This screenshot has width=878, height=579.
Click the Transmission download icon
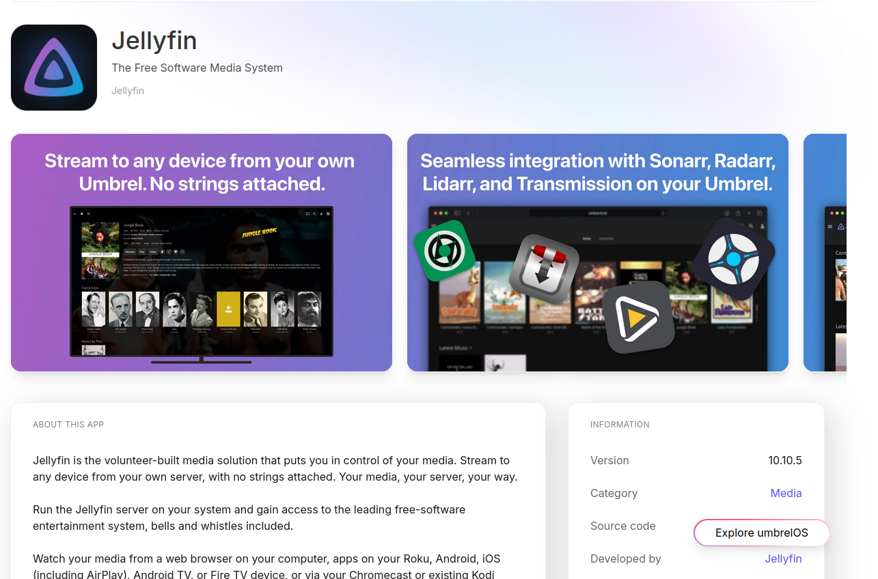(x=543, y=269)
